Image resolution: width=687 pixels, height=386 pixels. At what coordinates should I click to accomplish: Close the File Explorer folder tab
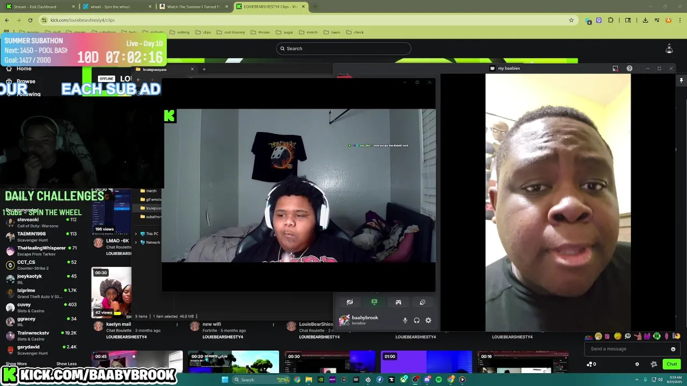pyautogui.click(x=192, y=69)
